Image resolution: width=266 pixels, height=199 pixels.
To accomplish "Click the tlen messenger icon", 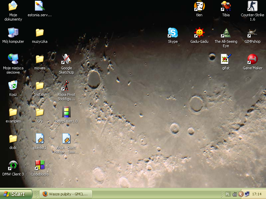I will pyautogui.click(x=199, y=6).
